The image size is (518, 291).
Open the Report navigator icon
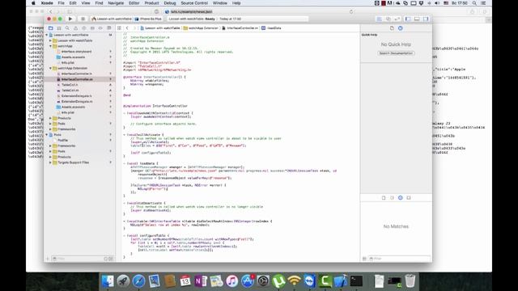(x=108, y=28)
